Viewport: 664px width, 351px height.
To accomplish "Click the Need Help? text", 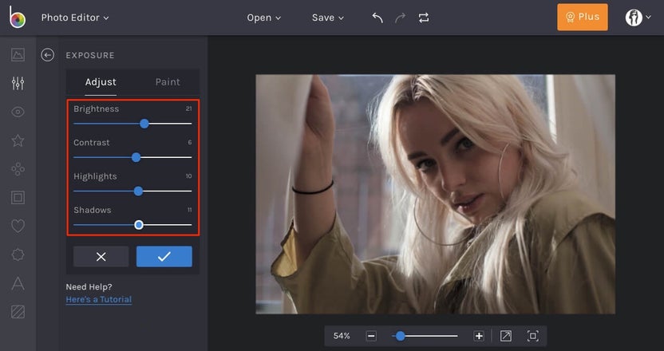I will (x=89, y=287).
